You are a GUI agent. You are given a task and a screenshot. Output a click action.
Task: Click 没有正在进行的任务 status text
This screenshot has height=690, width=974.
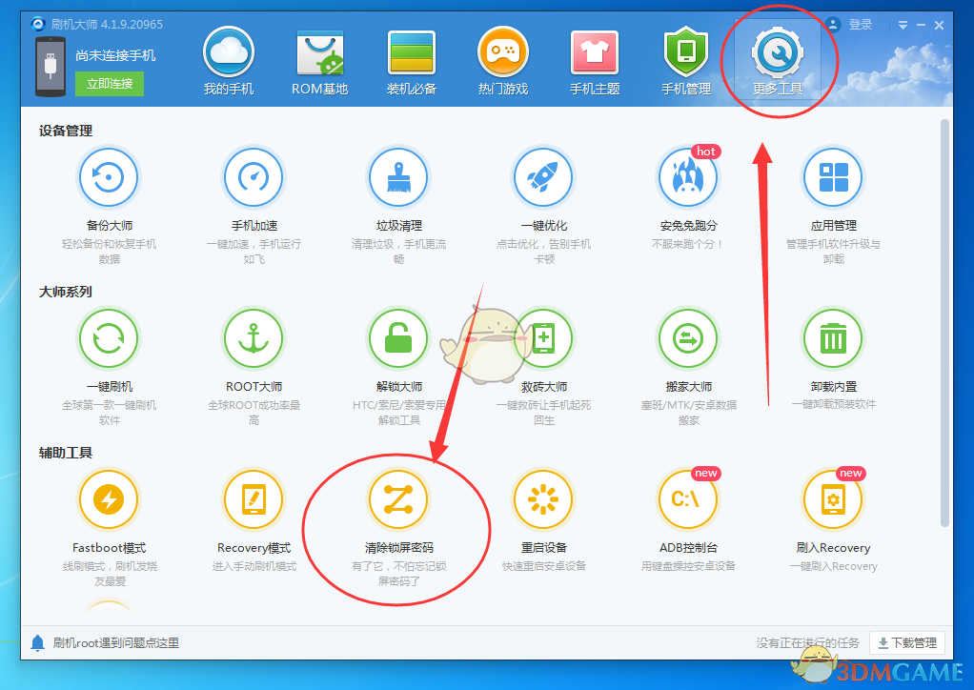click(x=807, y=642)
